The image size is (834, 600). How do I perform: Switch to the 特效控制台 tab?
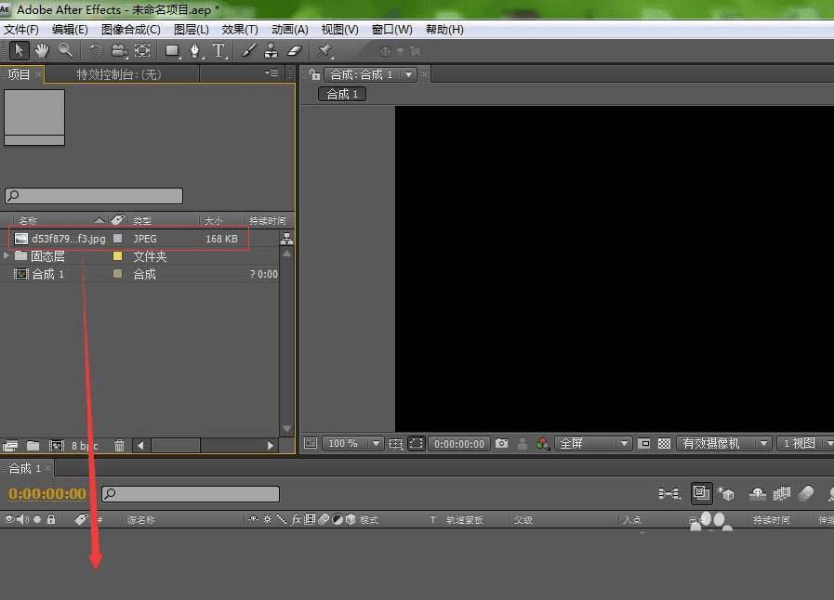click(x=118, y=74)
